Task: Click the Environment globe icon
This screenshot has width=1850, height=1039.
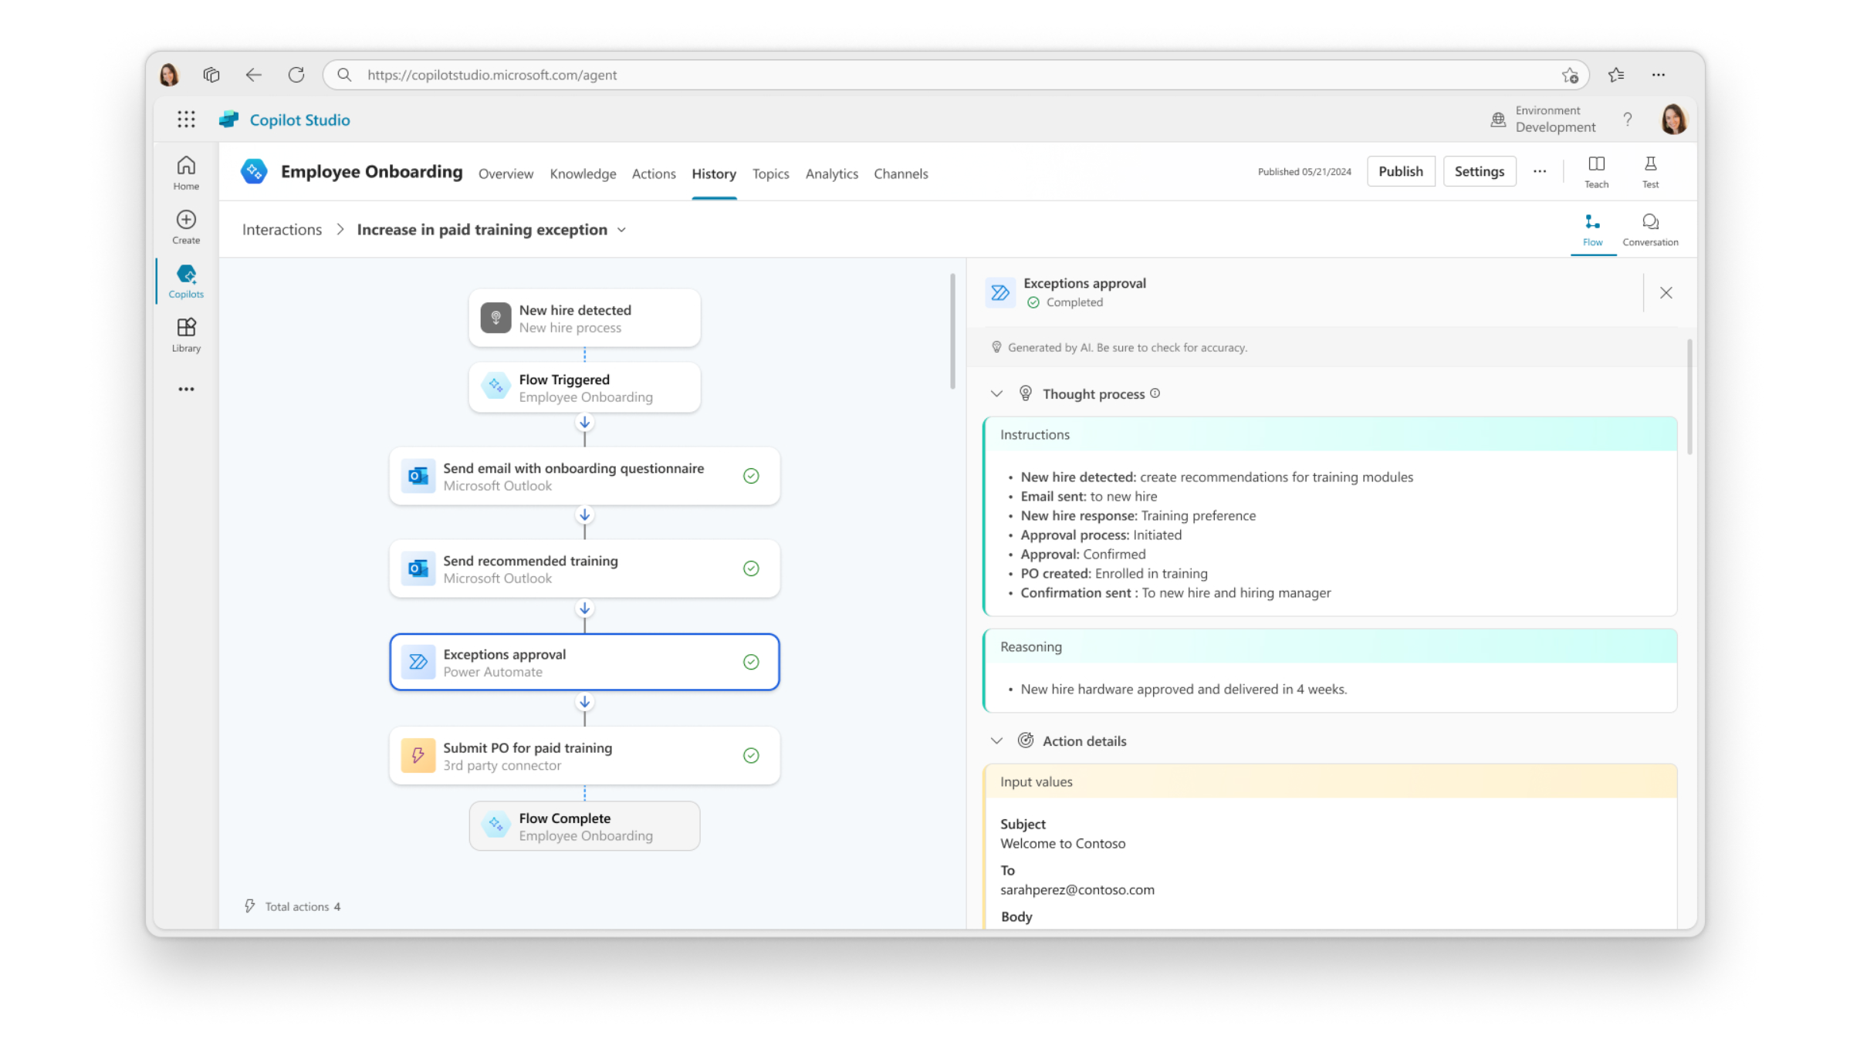Action: coord(1498,120)
